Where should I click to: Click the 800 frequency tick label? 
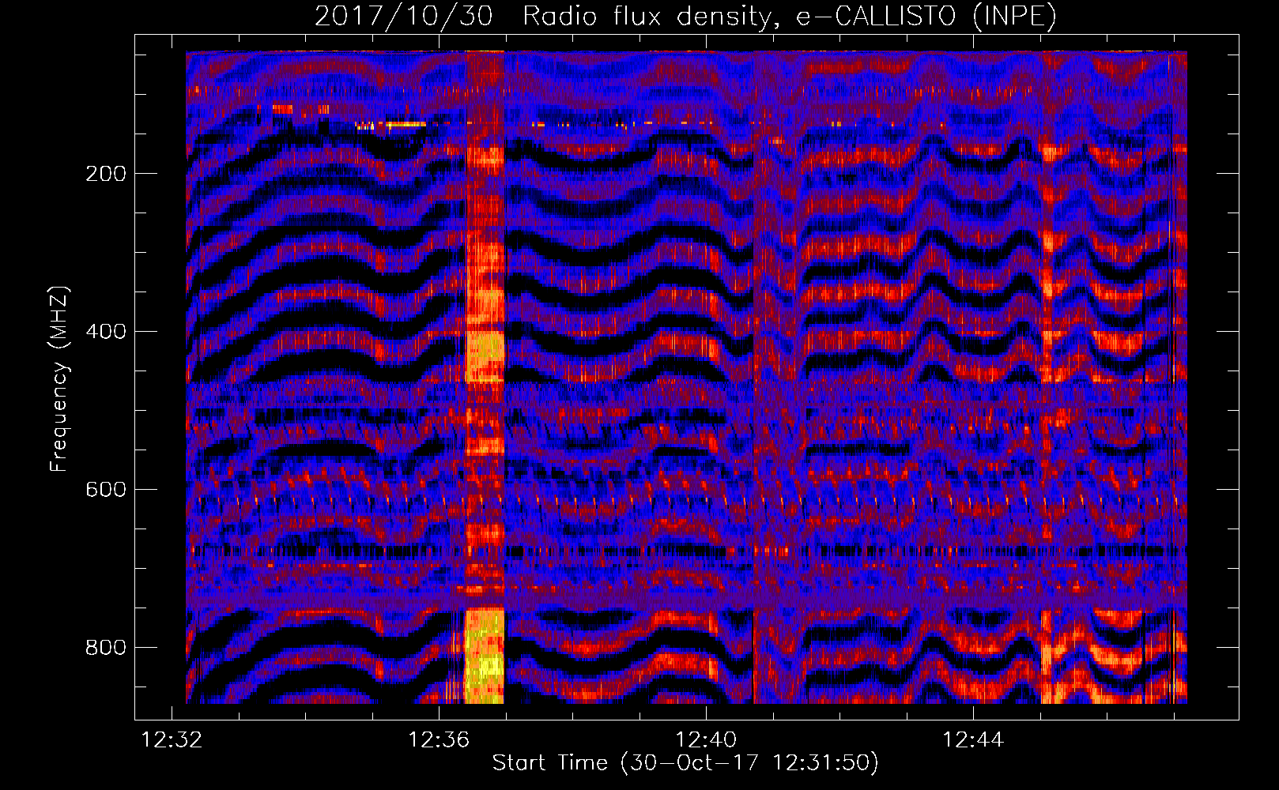point(106,648)
